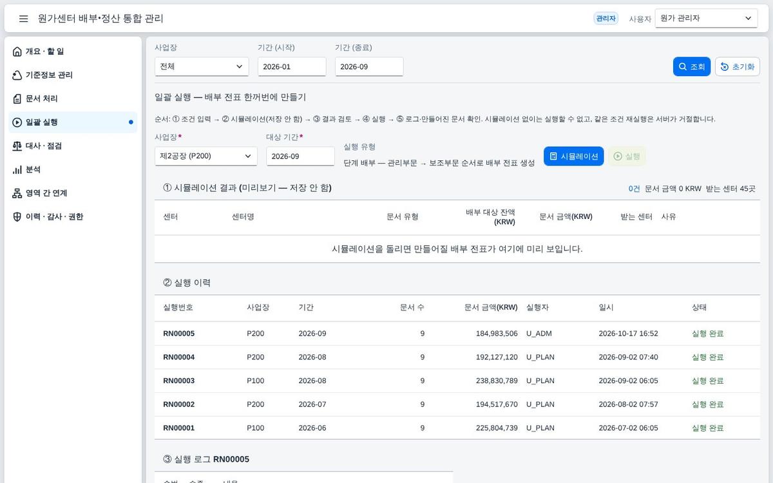Open the hamburger navigation menu
Viewport: 773px width, 483px height.
pyautogui.click(x=24, y=19)
